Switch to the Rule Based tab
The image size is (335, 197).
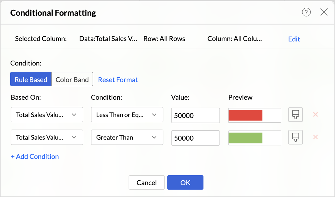point(31,80)
